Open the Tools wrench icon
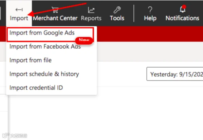 [x=117, y=10]
